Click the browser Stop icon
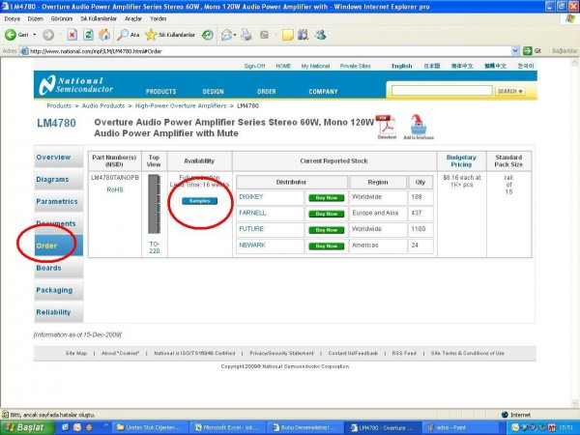Image resolution: width=580 pixels, height=435 pixels. tap(72, 35)
